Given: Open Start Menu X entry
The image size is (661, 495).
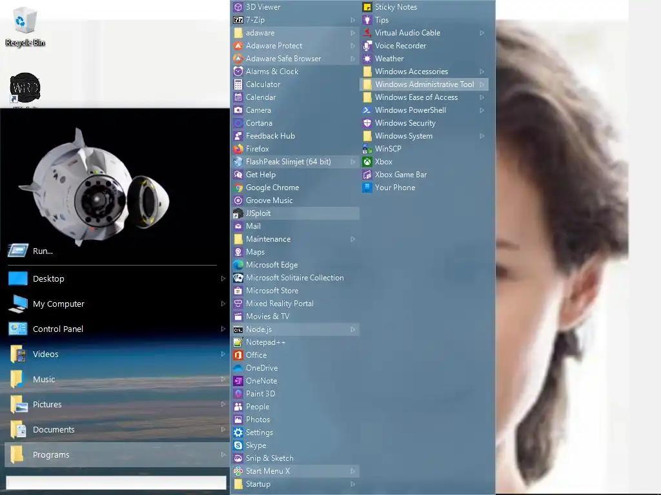Looking at the screenshot, I should 295,471.
